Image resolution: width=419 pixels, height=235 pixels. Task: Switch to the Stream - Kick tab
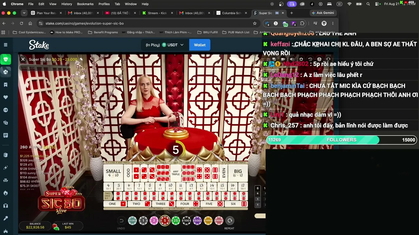click(x=158, y=13)
